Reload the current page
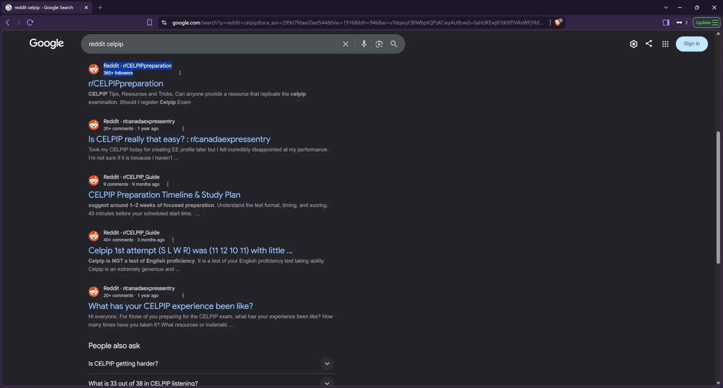The width and height of the screenshot is (723, 388). 30,23
